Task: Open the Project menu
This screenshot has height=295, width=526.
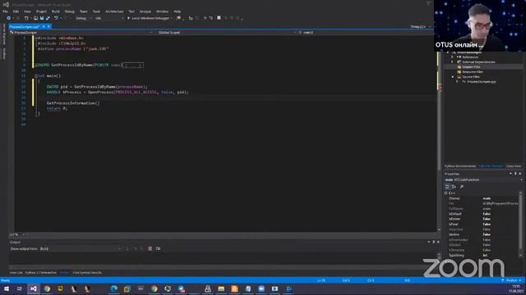Action: (41, 11)
